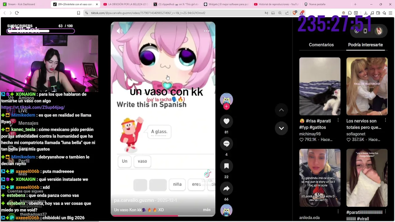Open the clippedhub on X browser tab
Screen dimensions: 395x222
[x=176, y=4]
